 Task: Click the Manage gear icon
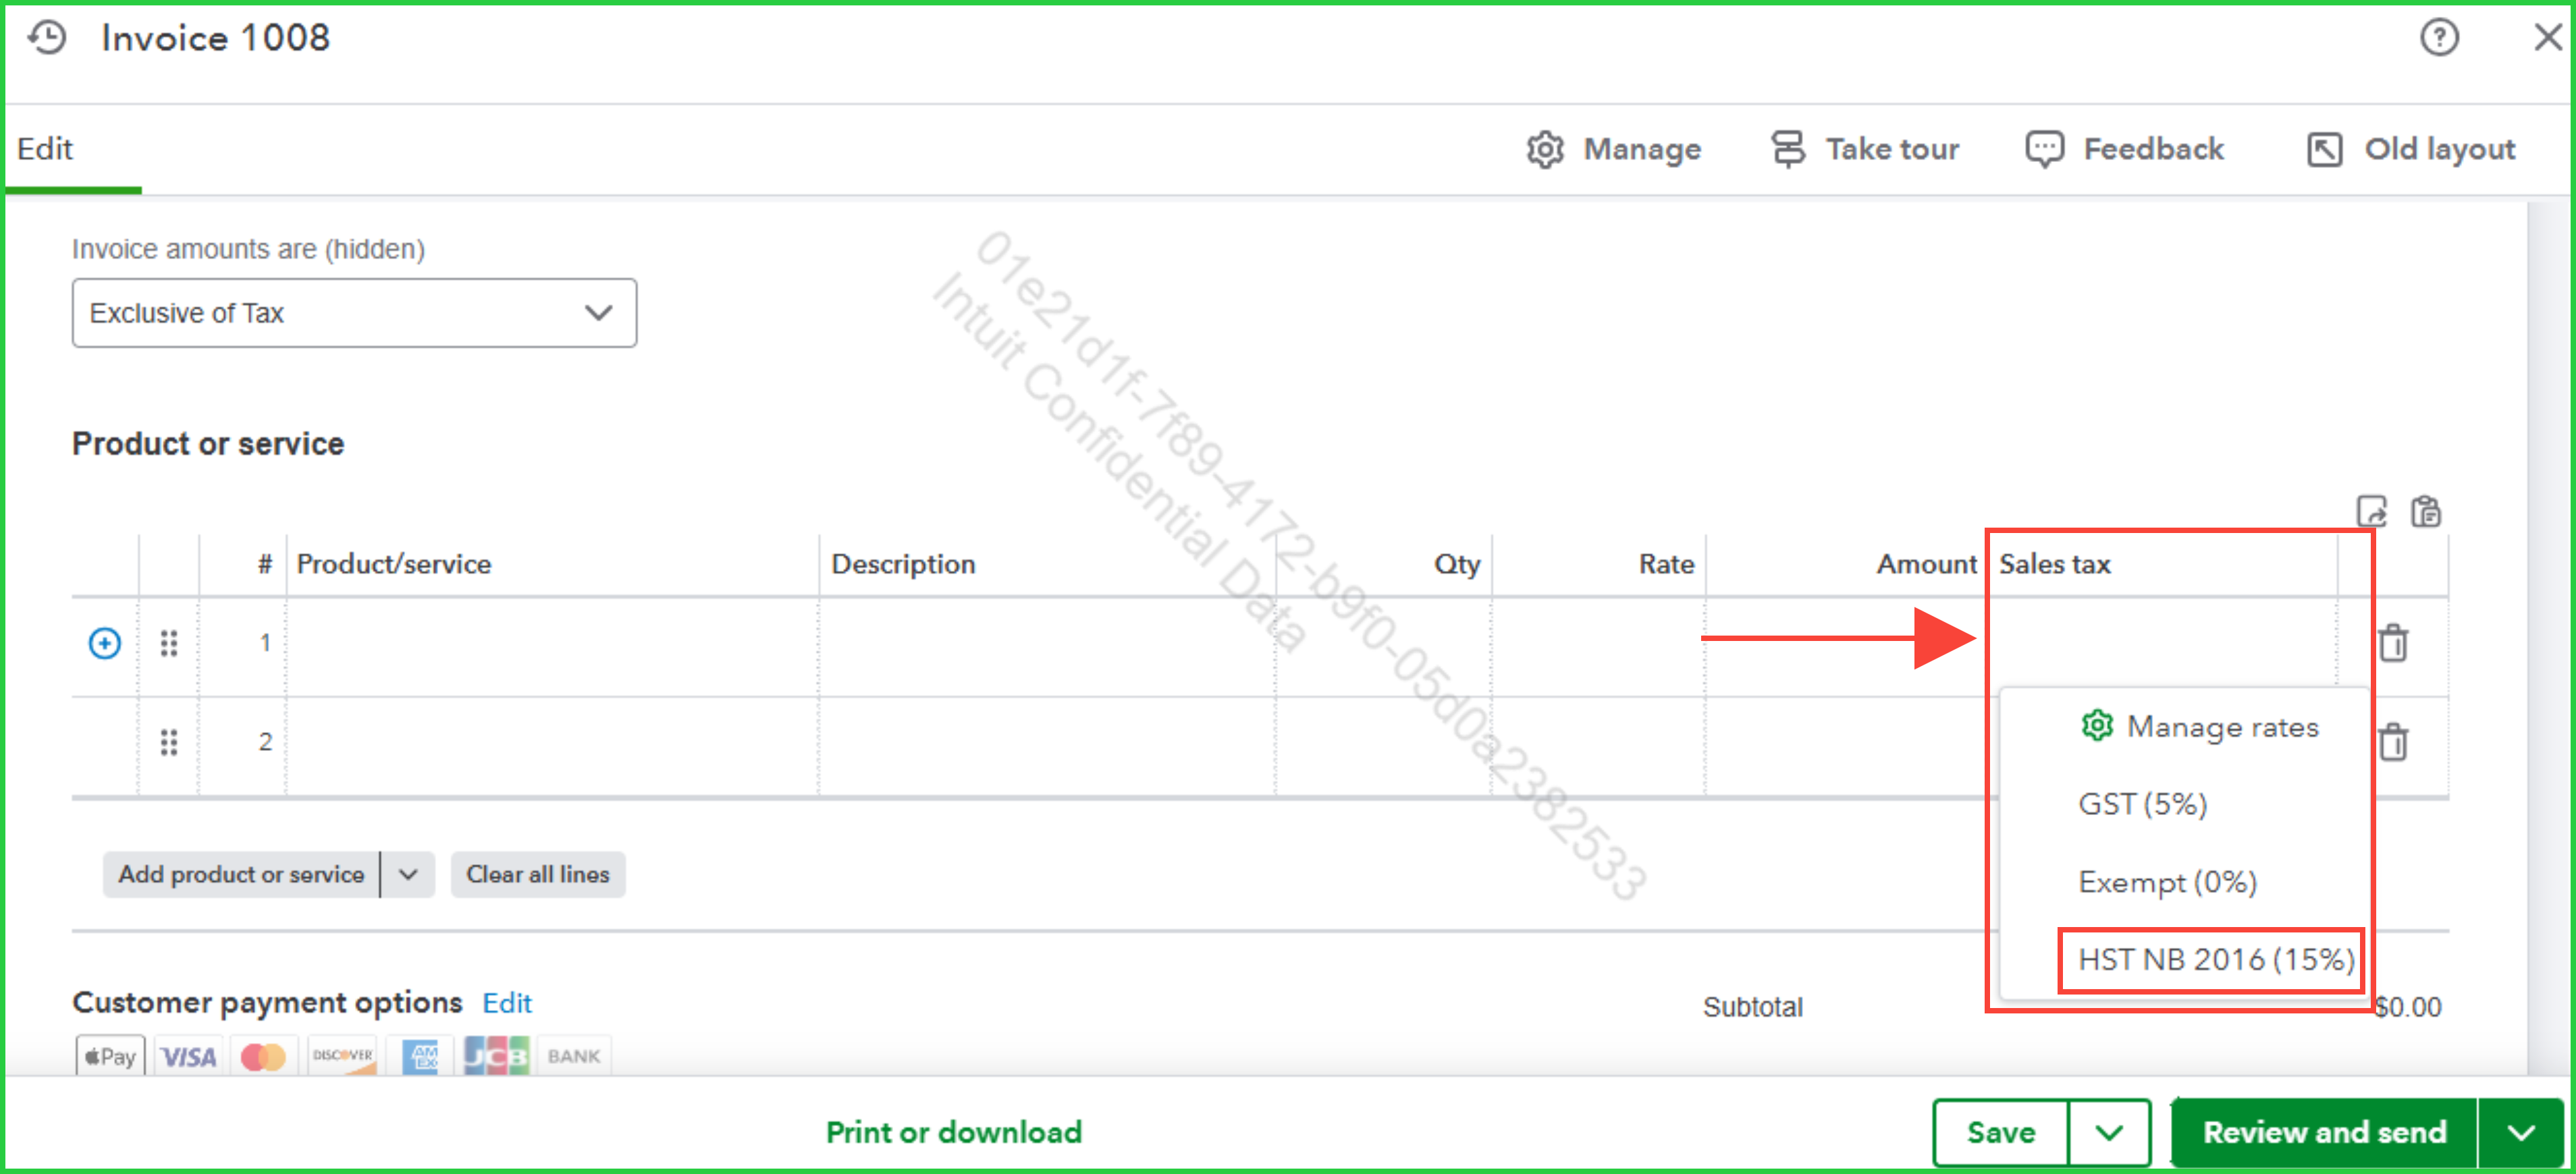[1545, 150]
